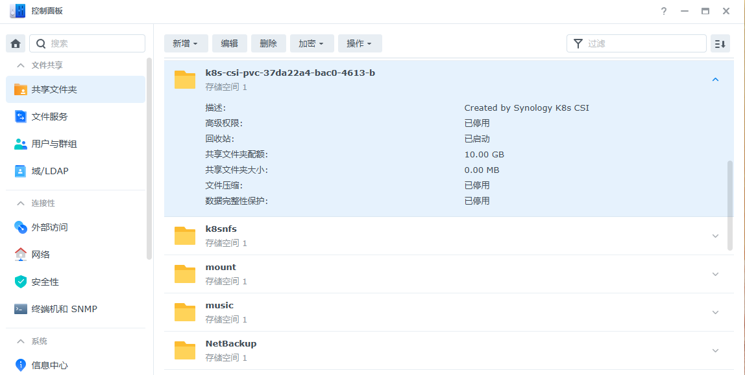Open 安全性 in the sidebar
Viewport: 745px width, 375px height.
coord(75,282)
